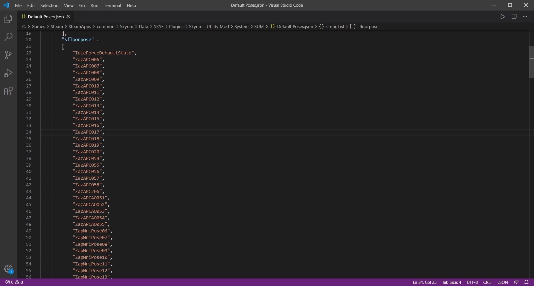
Task: Expand the SteamApps breadcrumb segment
Action: tap(80, 27)
